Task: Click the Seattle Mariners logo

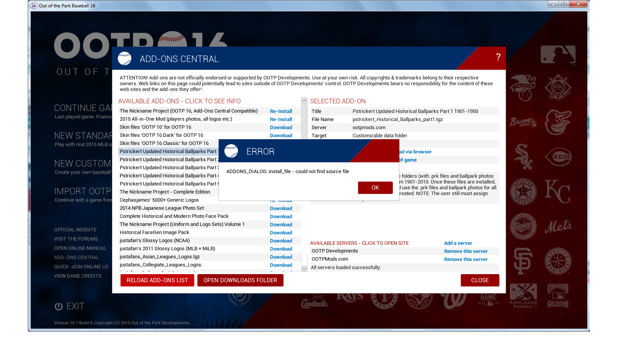Action: click(557, 261)
